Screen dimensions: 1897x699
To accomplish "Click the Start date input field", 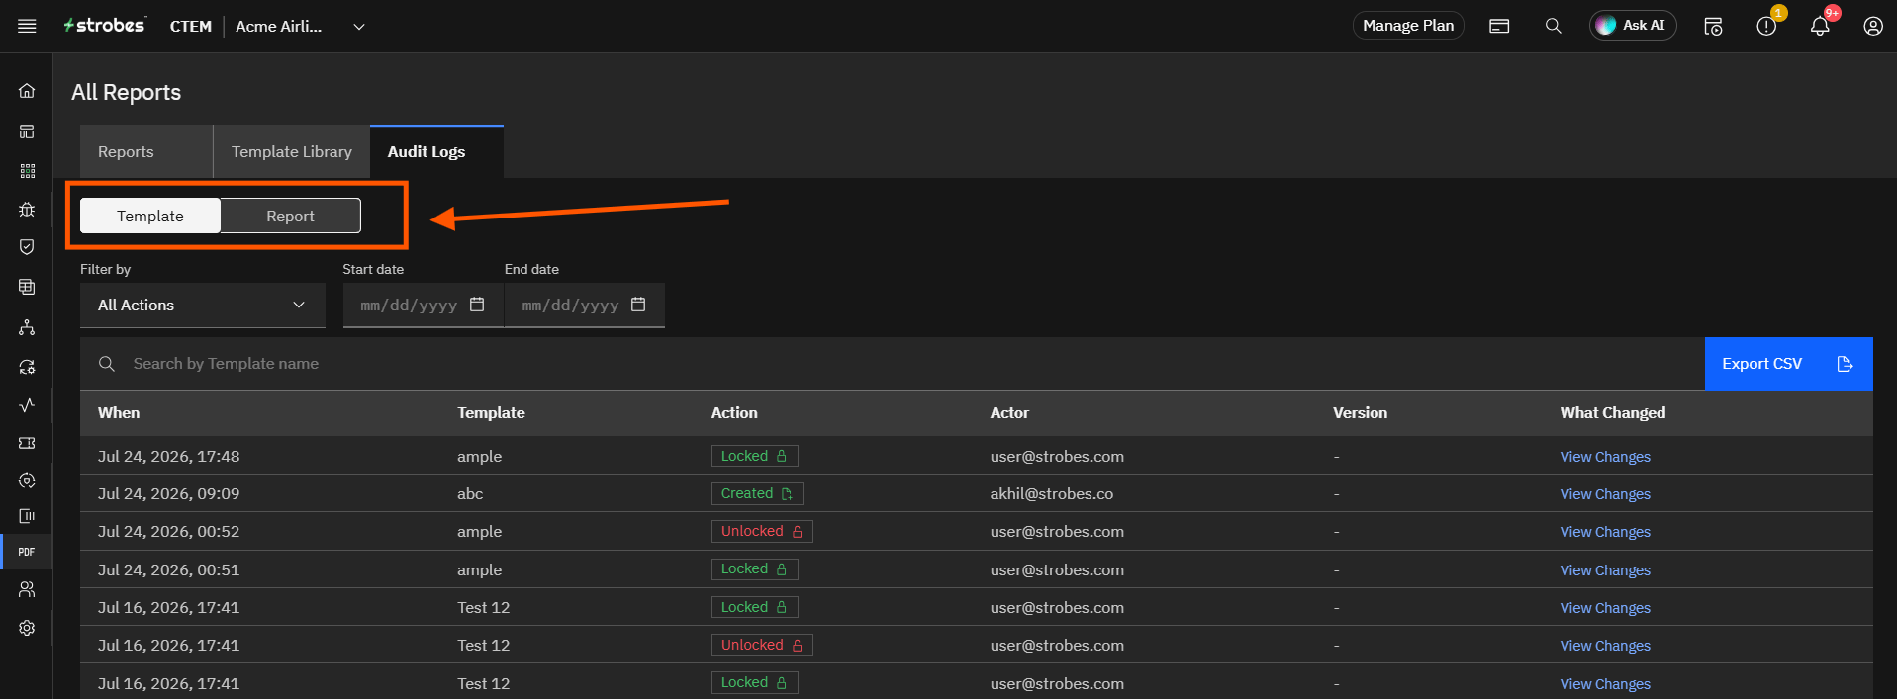I will [424, 306].
